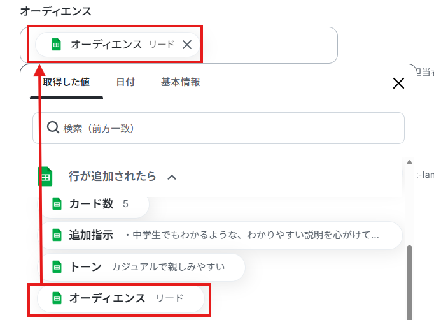This screenshot has width=434, height=320.
Task: Close the value picker panel
Action: pyautogui.click(x=398, y=83)
